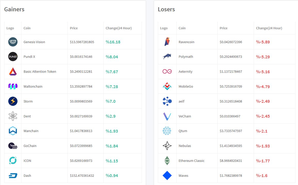The width and height of the screenshot is (298, 185).
Task: Select the MobileGo coin name
Action: point(186,86)
